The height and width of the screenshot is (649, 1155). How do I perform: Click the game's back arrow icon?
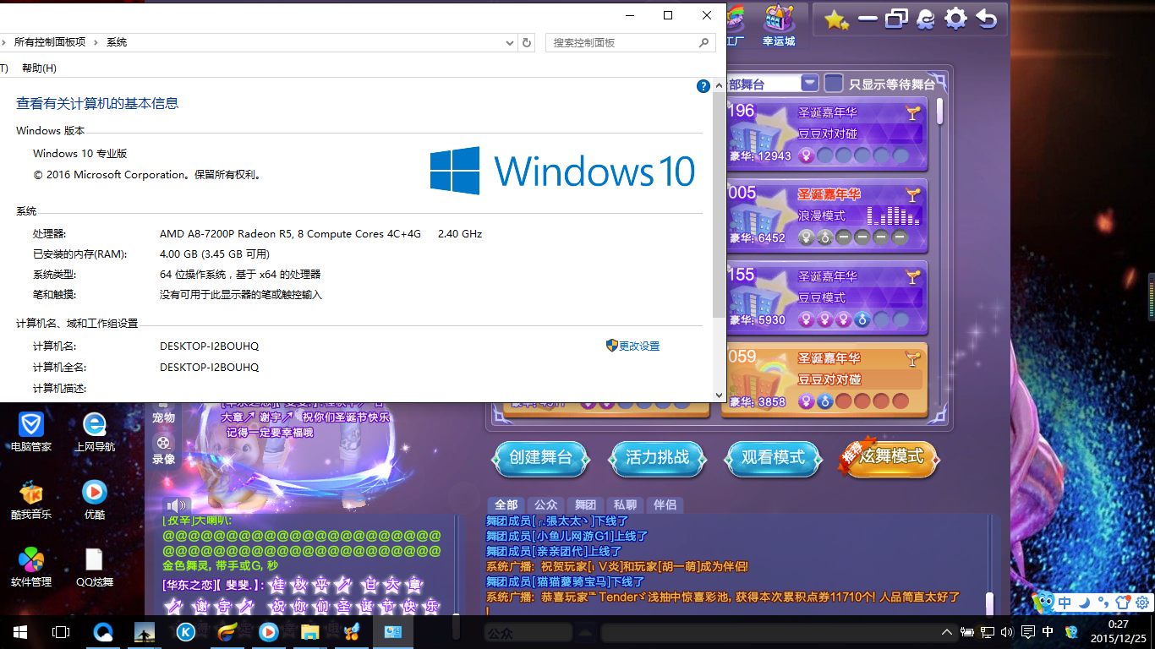click(x=987, y=19)
